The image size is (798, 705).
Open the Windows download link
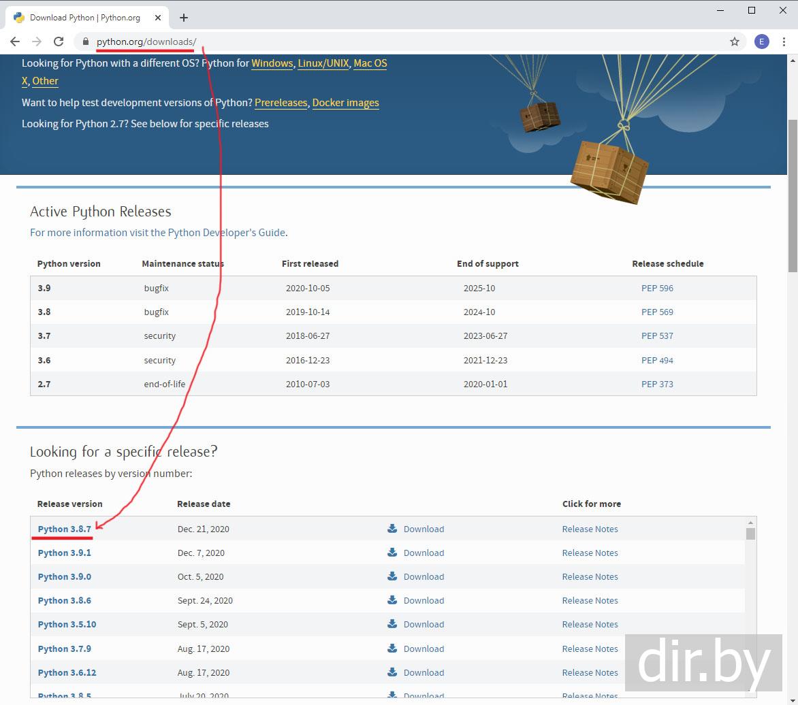[x=272, y=63]
